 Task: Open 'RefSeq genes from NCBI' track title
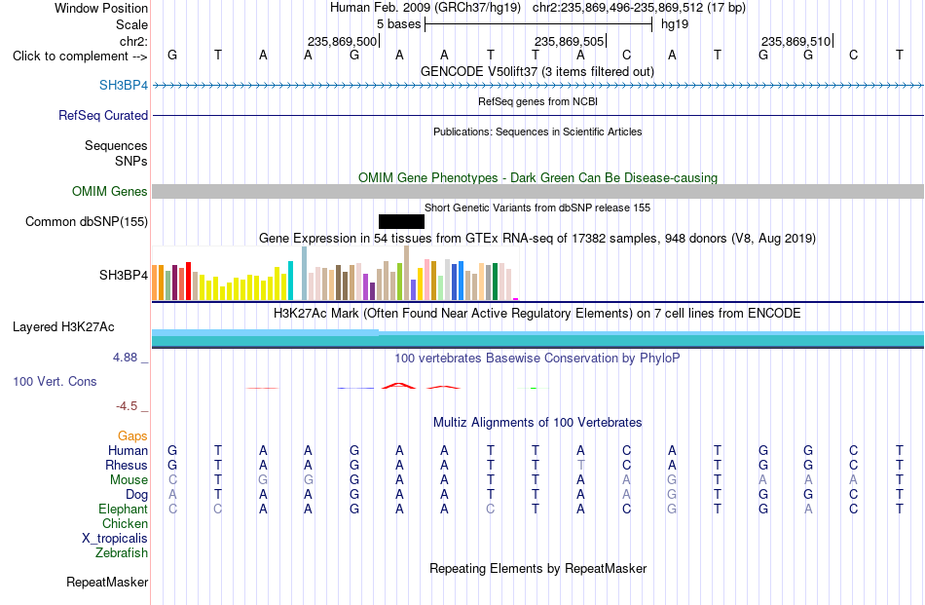click(537, 101)
